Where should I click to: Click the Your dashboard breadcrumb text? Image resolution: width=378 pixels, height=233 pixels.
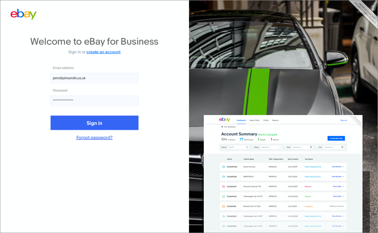point(230,126)
